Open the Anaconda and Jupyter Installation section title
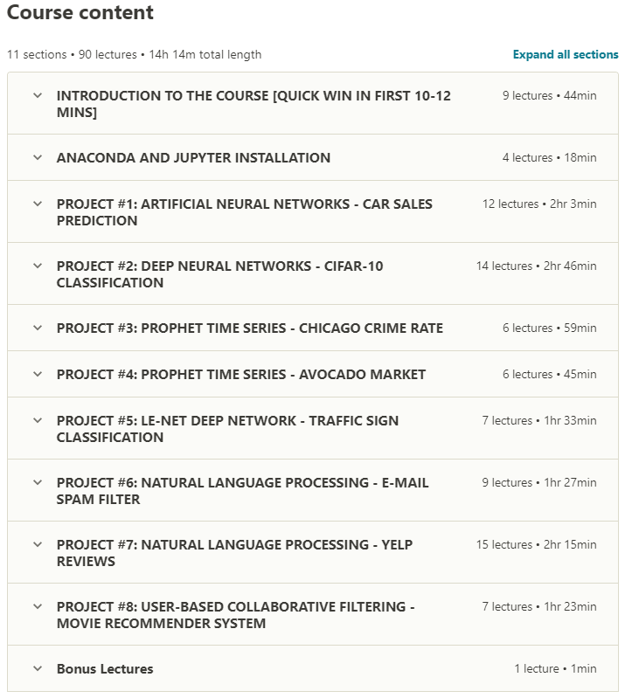Image resolution: width=625 pixels, height=698 pixels. 193,158
